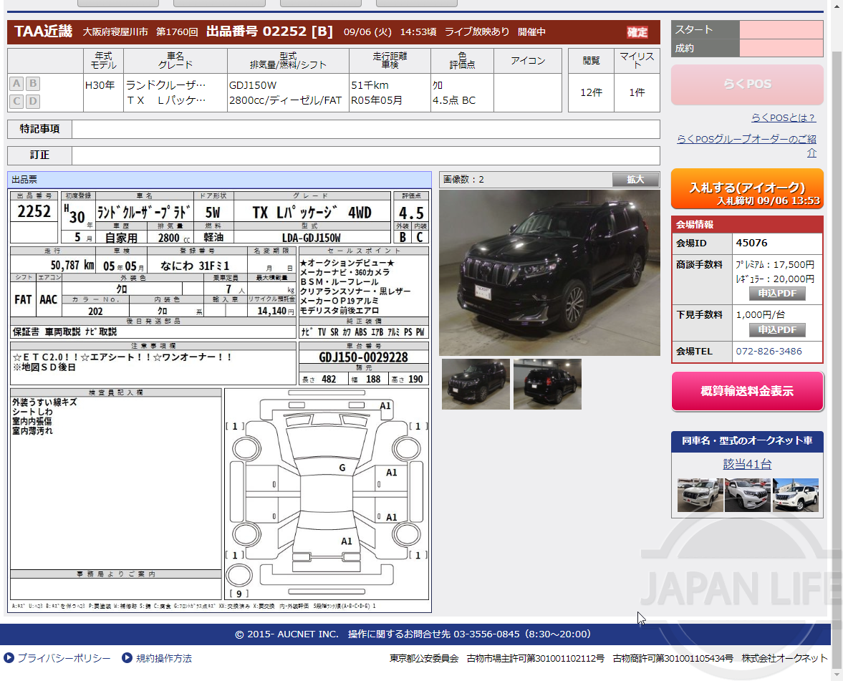Select image set D toggle button

point(32,101)
